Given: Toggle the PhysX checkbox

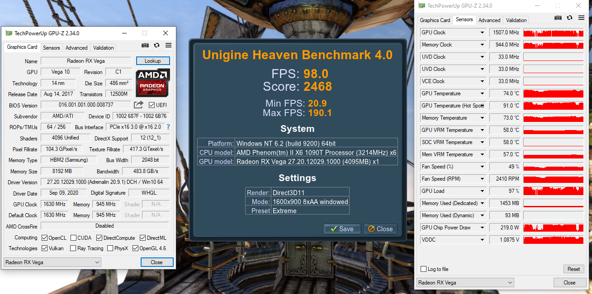Looking at the screenshot, I should point(109,248).
